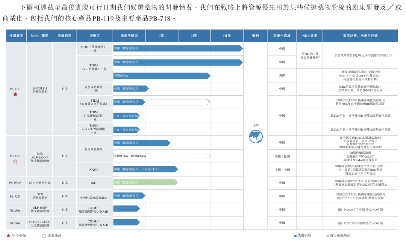Click the dashed 美國(FDA)/歐盟(EMA) bar

point(162,156)
